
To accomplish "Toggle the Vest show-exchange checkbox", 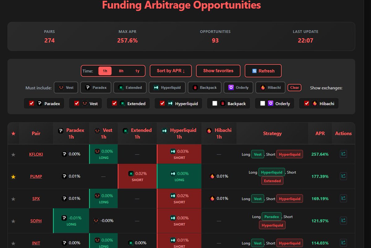I will (77, 104).
